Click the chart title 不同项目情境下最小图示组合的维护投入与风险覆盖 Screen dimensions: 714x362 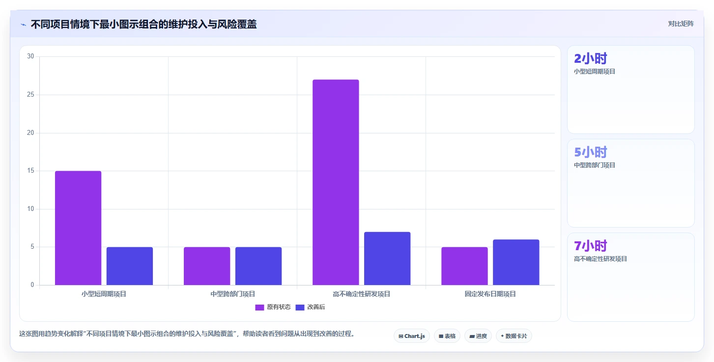[x=143, y=25]
